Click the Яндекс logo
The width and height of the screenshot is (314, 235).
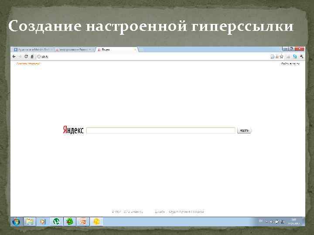pos(73,130)
